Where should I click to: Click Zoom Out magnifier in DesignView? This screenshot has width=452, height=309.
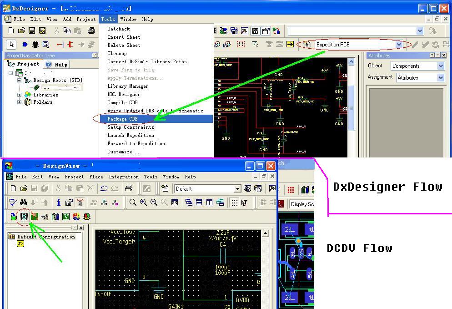(154, 203)
